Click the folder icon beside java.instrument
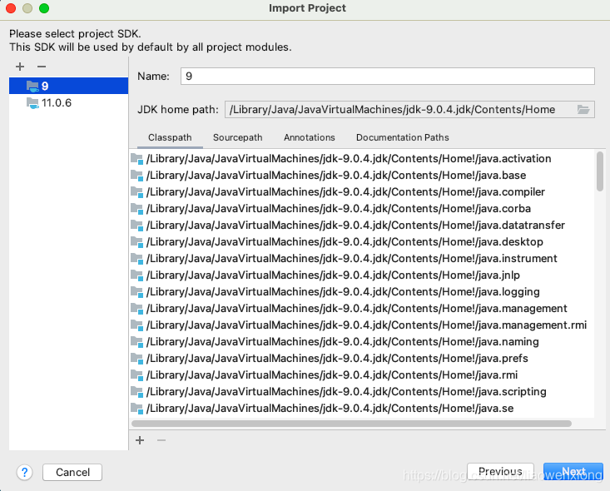Viewport: 610px width, 491px height. tap(137, 258)
